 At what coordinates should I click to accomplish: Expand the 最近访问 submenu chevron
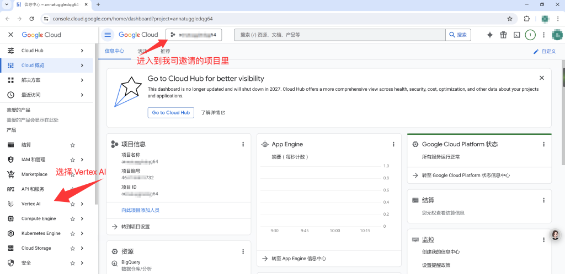point(82,95)
